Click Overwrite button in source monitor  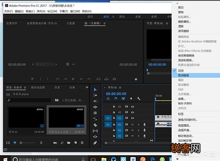click(107, 79)
